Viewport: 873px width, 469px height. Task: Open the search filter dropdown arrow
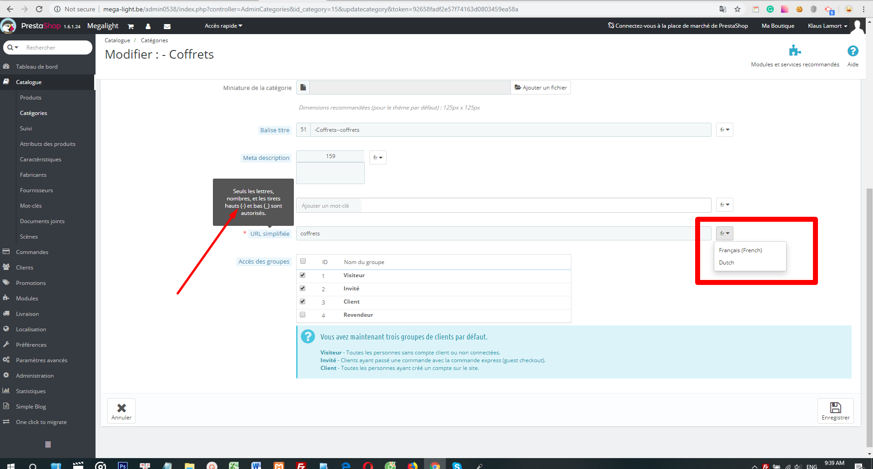pyautogui.click(x=13, y=47)
